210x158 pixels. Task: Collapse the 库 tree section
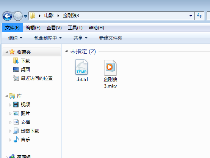(x=6, y=96)
